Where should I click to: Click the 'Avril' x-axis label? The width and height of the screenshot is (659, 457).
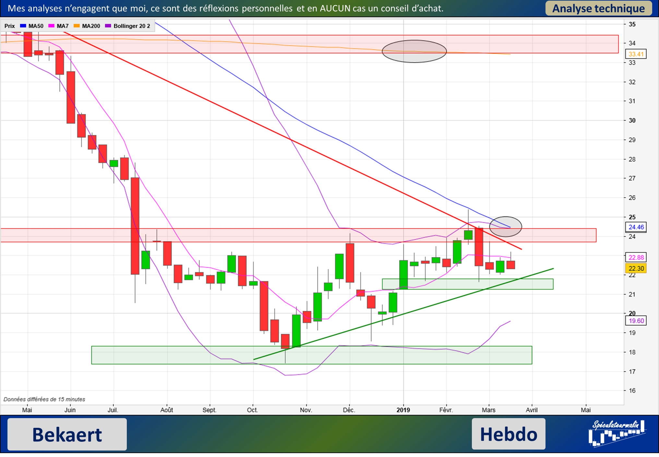tap(532, 410)
